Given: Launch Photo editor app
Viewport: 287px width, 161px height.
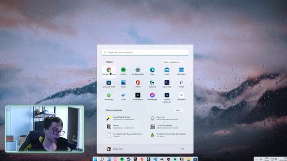Looking at the screenshot, I should point(138,97).
